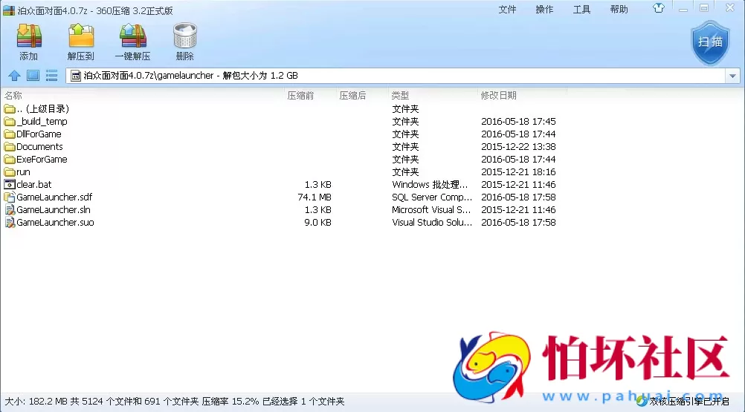Switch to list detail view mode

[51, 76]
